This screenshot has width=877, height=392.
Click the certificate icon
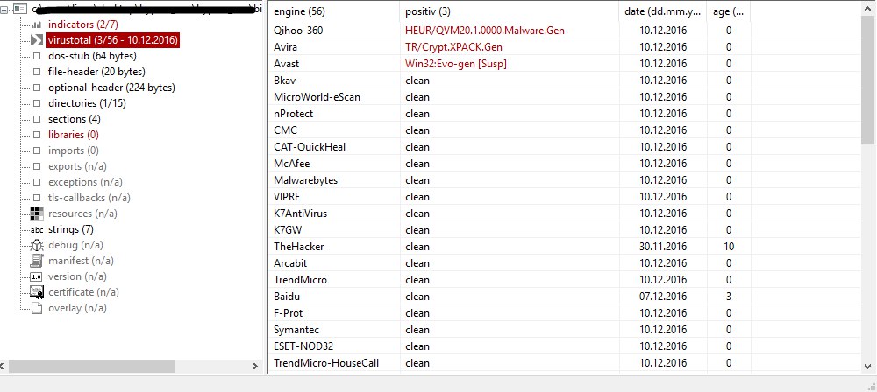[36, 292]
